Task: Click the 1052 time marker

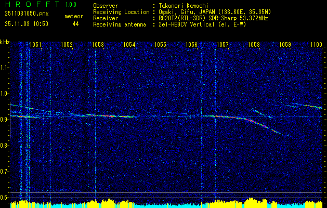Action: click(x=67, y=44)
